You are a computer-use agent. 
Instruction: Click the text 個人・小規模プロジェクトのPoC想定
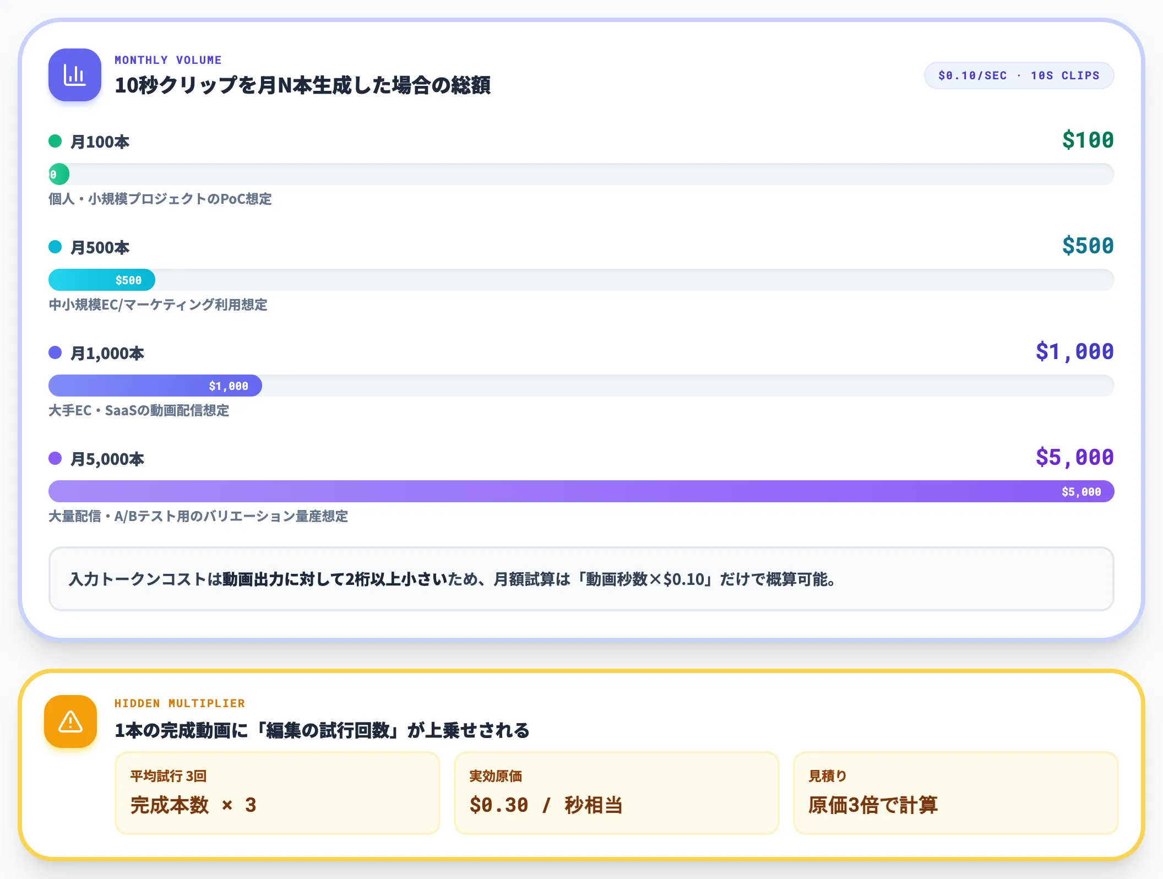pyautogui.click(x=160, y=199)
